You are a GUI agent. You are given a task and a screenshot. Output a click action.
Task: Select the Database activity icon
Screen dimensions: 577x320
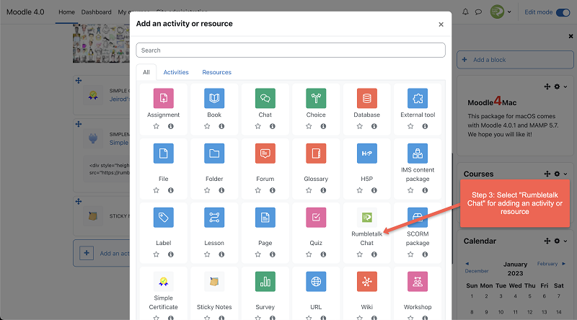click(x=366, y=98)
